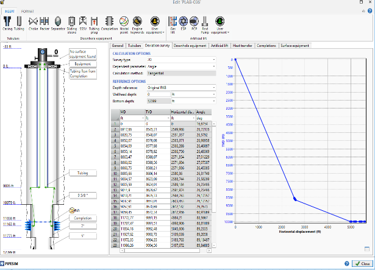This screenshot has width=375, height=270.
Task: Expand the Dependent parameter dropdown
Action: 181,66
